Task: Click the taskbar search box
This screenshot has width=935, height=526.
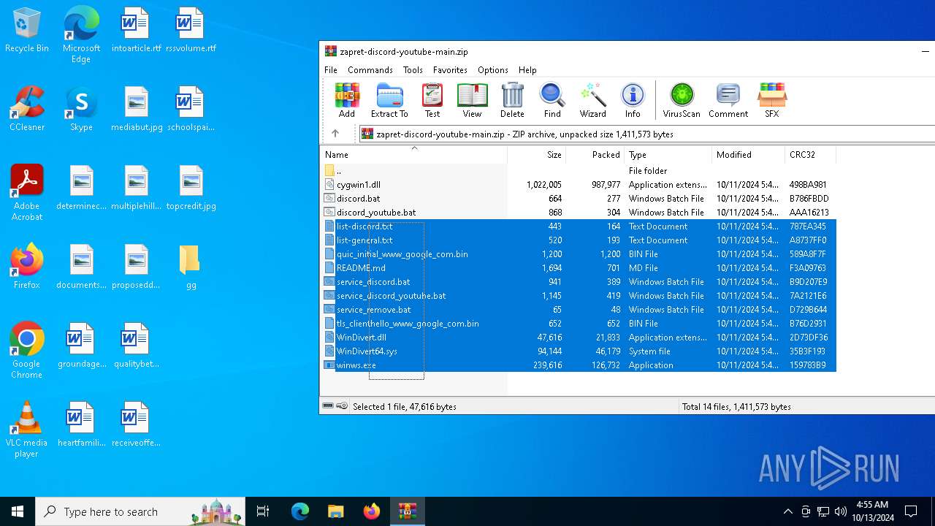Action: [x=140, y=511]
